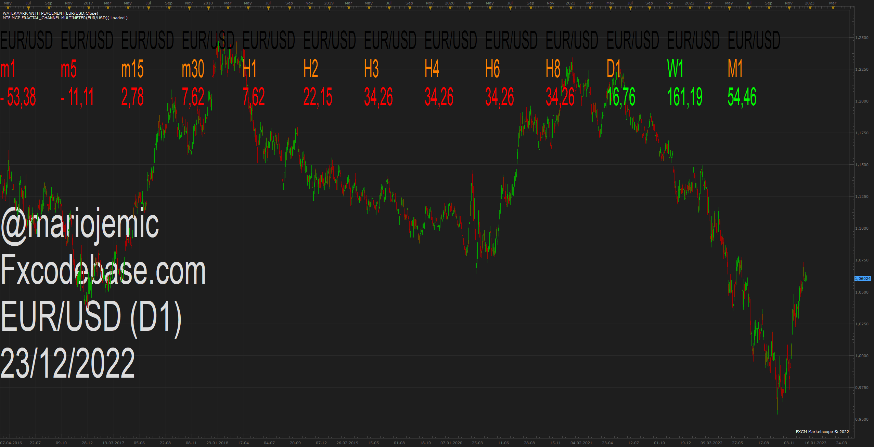
Task: Click the green W1 timeframe label
Action: click(x=675, y=69)
